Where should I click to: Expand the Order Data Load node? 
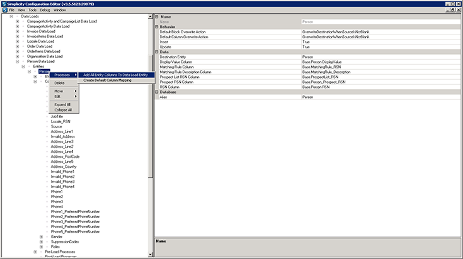point(18,47)
